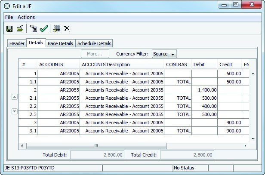Open the Actions menu
This screenshot has width=265, height=175.
(x=26, y=17)
